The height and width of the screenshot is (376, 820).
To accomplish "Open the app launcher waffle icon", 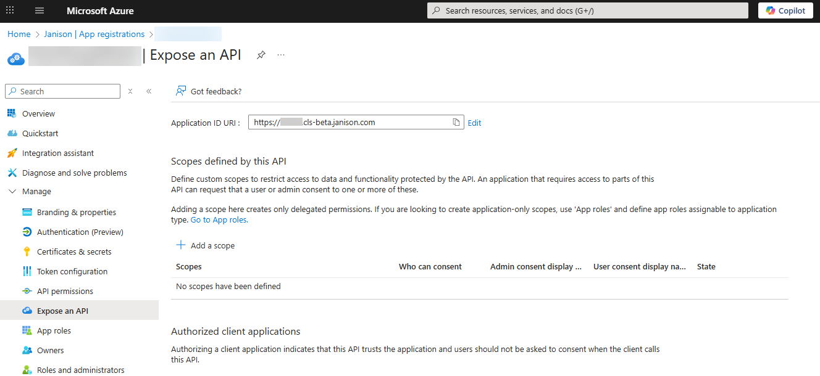I will coord(10,10).
